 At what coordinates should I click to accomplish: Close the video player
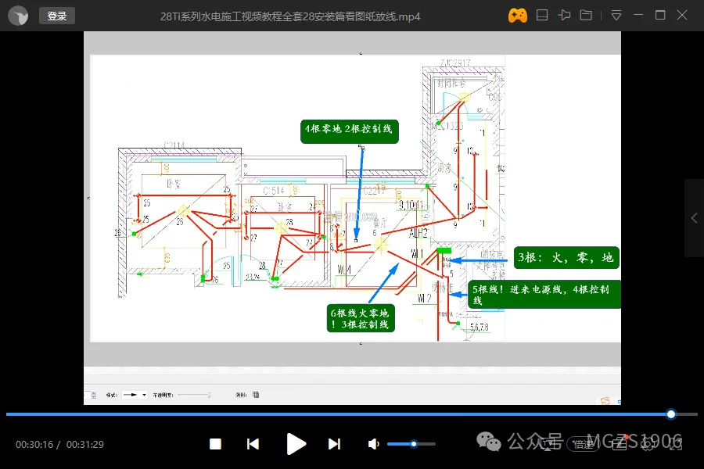(x=682, y=16)
